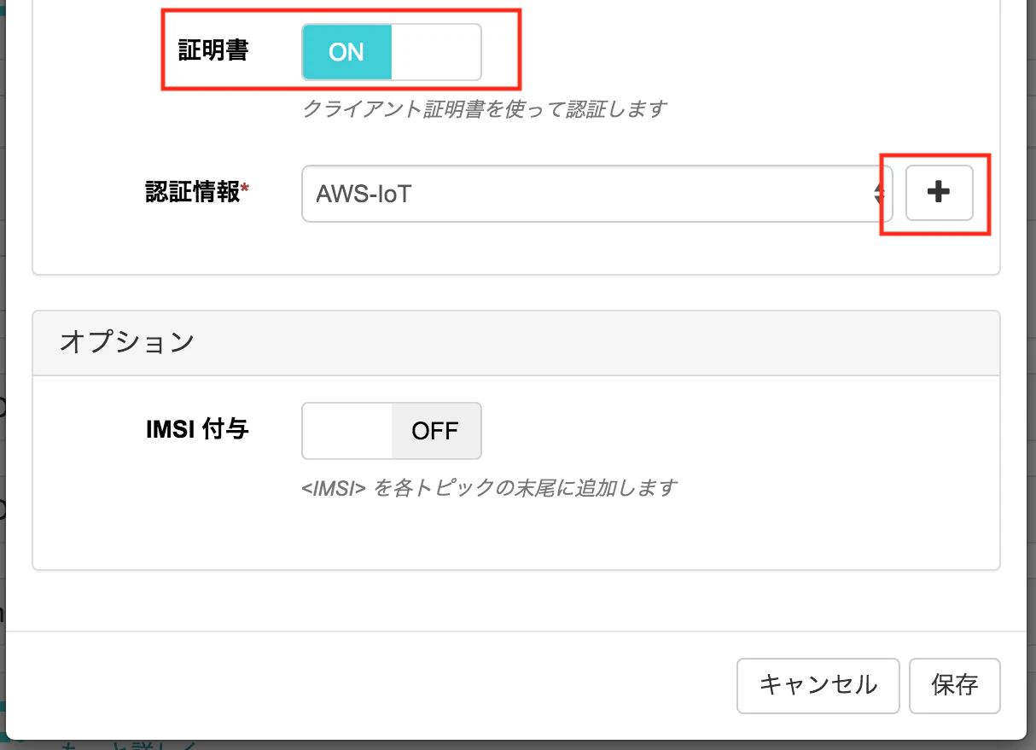Open the 認証情報 AWS-IoT dropdown
Viewport: 1036px width, 750px height.
[x=597, y=194]
